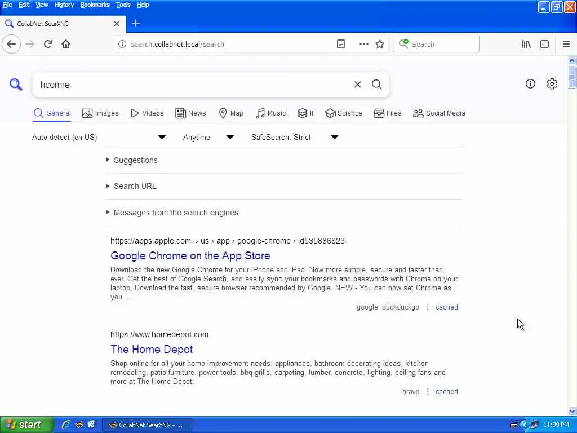Click the third quick launch icon

coord(91,425)
